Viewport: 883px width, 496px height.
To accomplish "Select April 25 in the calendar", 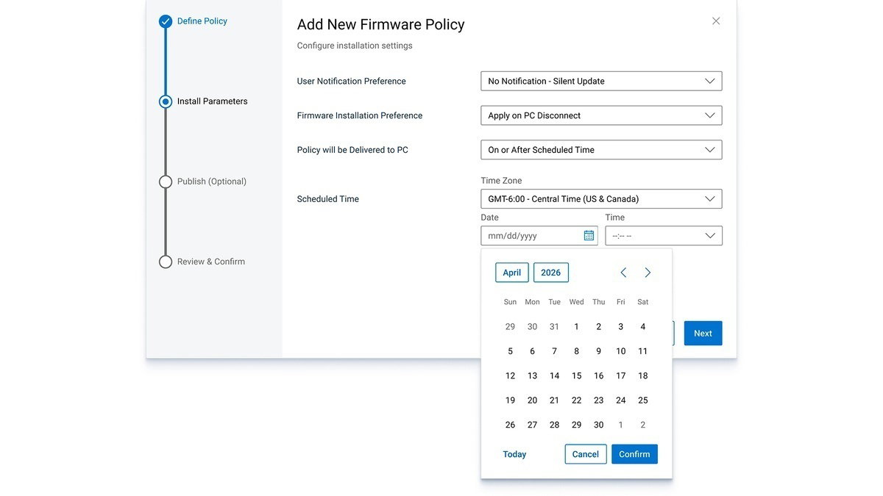I will pyautogui.click(x=643, y=400).
